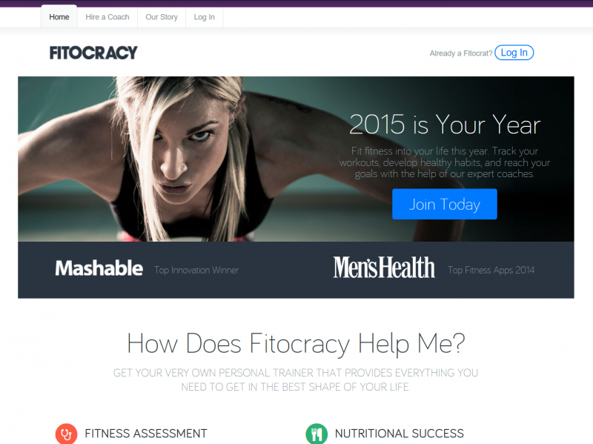The image size is (593, 444).
Task: Click the personal trainer subtitle text
Action: (296, 380)
